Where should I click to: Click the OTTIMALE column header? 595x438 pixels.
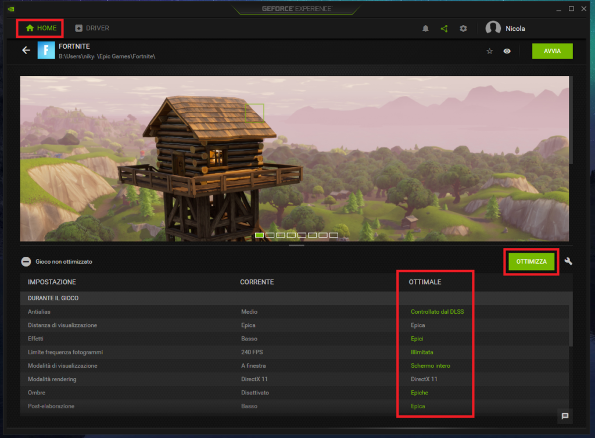click(x=425, y=282)
